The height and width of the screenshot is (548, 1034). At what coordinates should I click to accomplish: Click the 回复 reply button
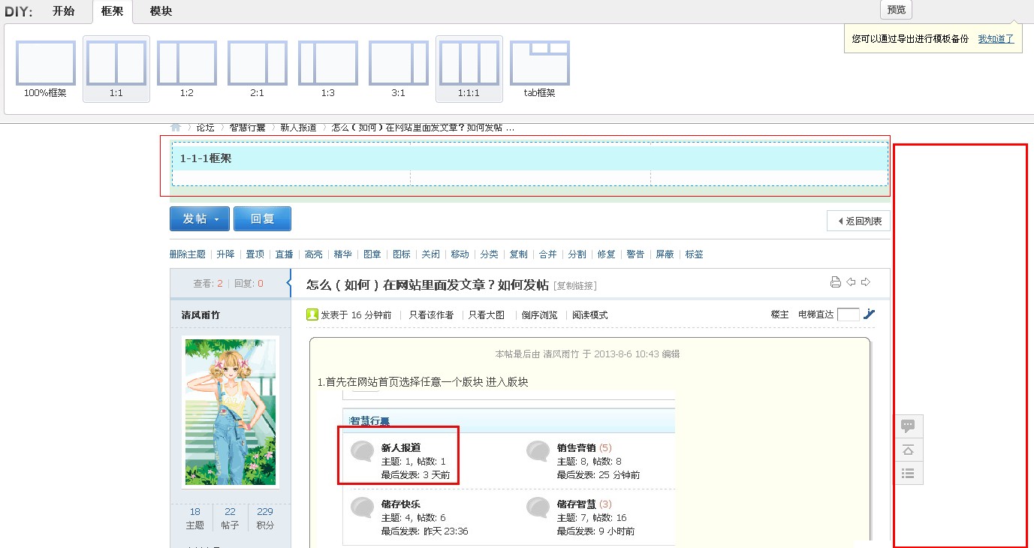[x=262, y=219]
